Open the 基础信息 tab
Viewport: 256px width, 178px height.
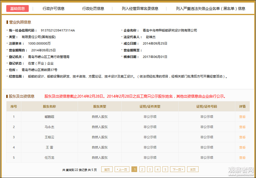pos(17,9)
